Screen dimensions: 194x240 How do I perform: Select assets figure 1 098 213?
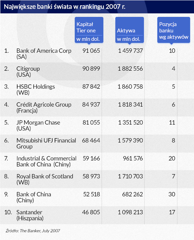click(130, 212)
